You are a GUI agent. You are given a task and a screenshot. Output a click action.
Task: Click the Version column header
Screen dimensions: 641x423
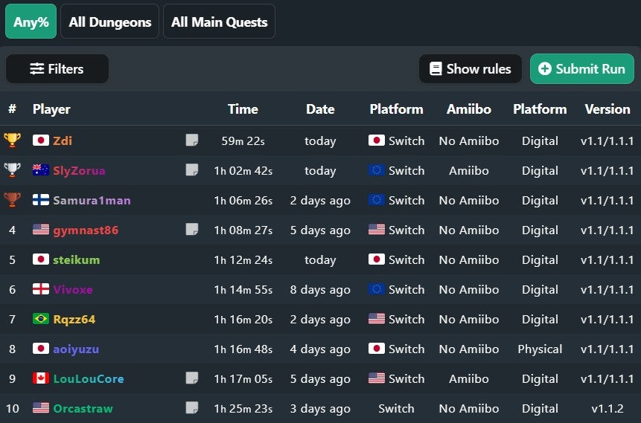click(x=607, y=109)
